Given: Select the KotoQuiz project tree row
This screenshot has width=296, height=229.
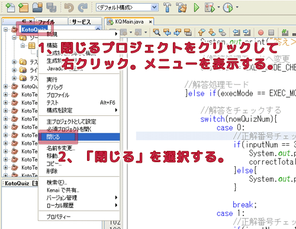Looking at the screenshot, I should [x=34, y=30].
